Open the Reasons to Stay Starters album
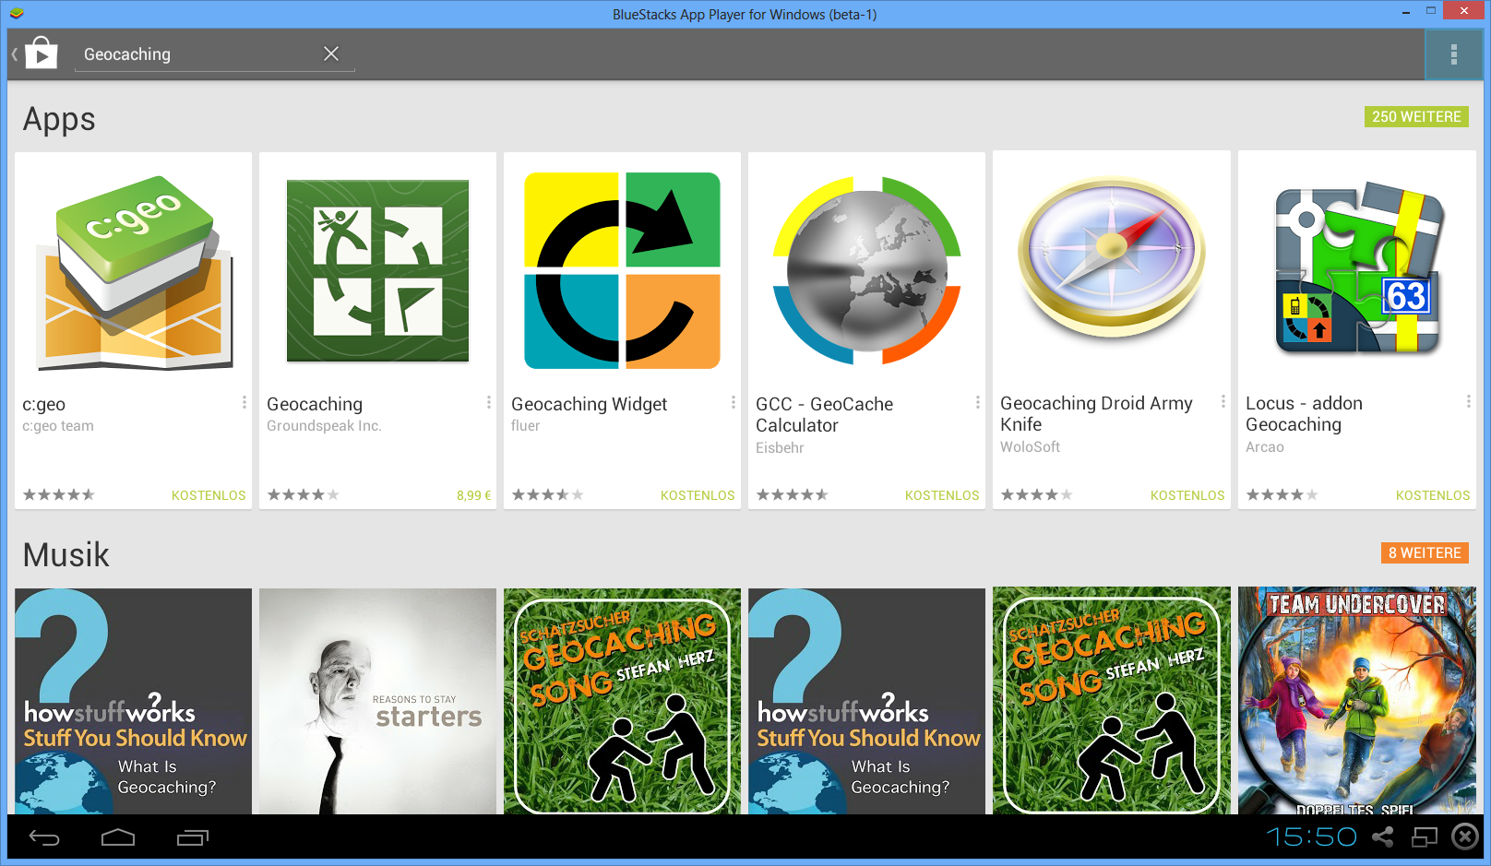The height and width of the screenshot is (866, 1491). coord(377,701)
